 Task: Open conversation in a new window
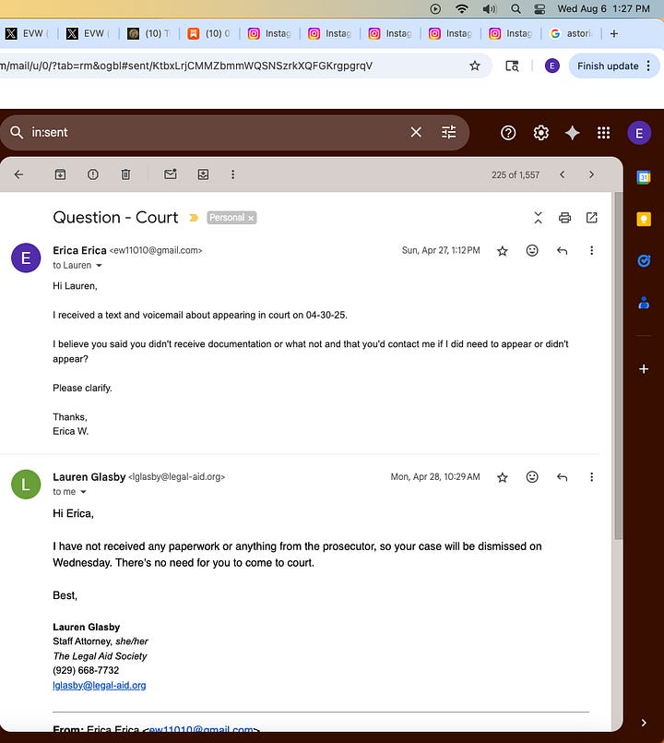[x=591, y=218]
